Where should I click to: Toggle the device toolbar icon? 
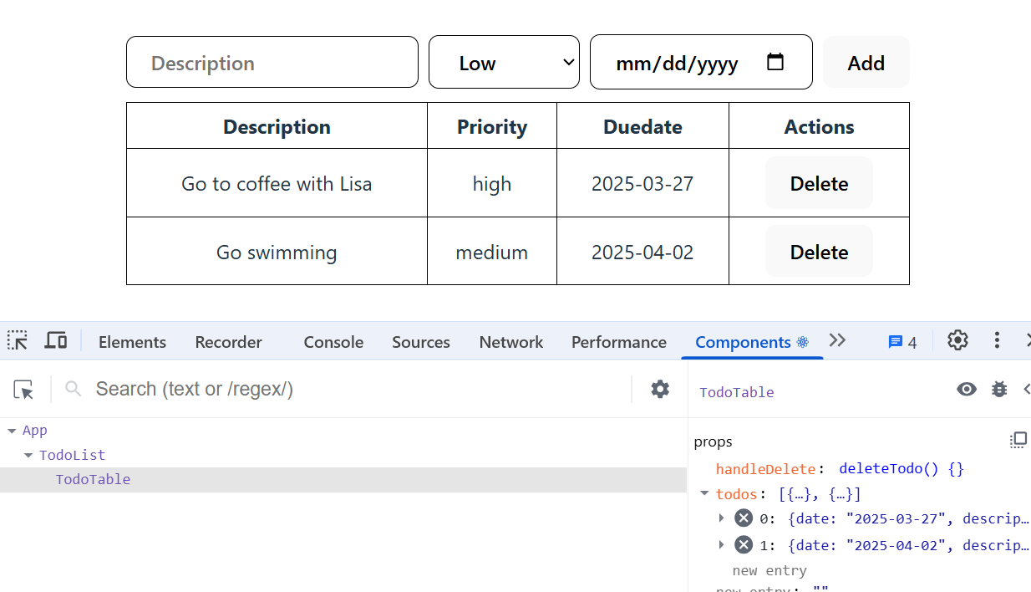[56, 341]
